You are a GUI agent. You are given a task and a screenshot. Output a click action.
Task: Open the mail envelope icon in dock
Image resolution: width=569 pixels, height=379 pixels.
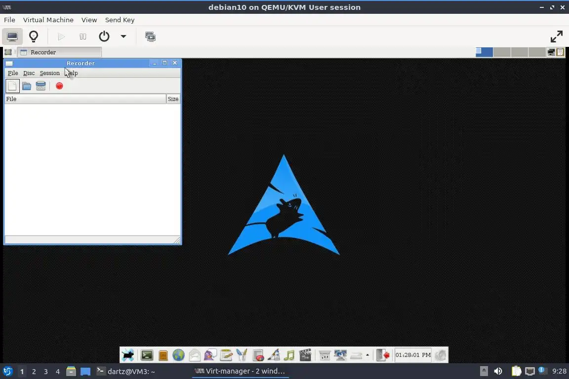coord(195,355)
